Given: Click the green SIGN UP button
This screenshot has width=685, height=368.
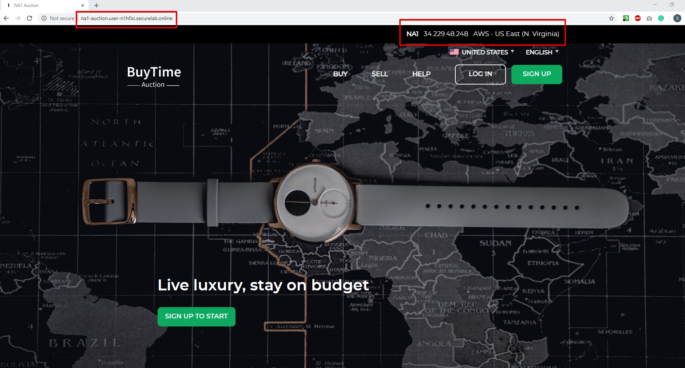Looking at the screenshot, I should click(537, 74).
